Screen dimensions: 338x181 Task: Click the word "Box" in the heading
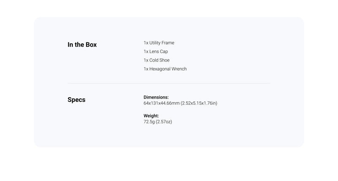(91, 45)
